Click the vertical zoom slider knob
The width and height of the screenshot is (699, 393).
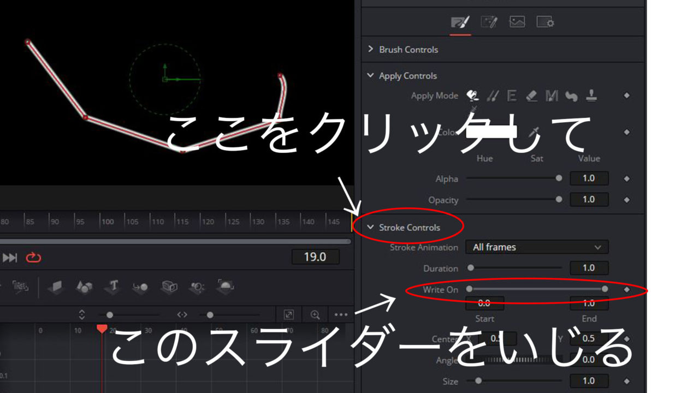click(x=110, y=315)
